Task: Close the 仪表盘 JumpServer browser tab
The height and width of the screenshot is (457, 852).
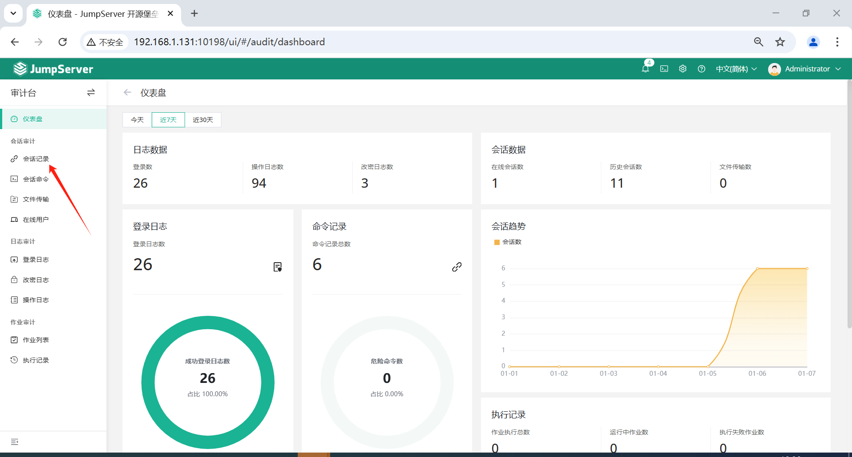Action: pyautogui.click(x=170, y=13)
